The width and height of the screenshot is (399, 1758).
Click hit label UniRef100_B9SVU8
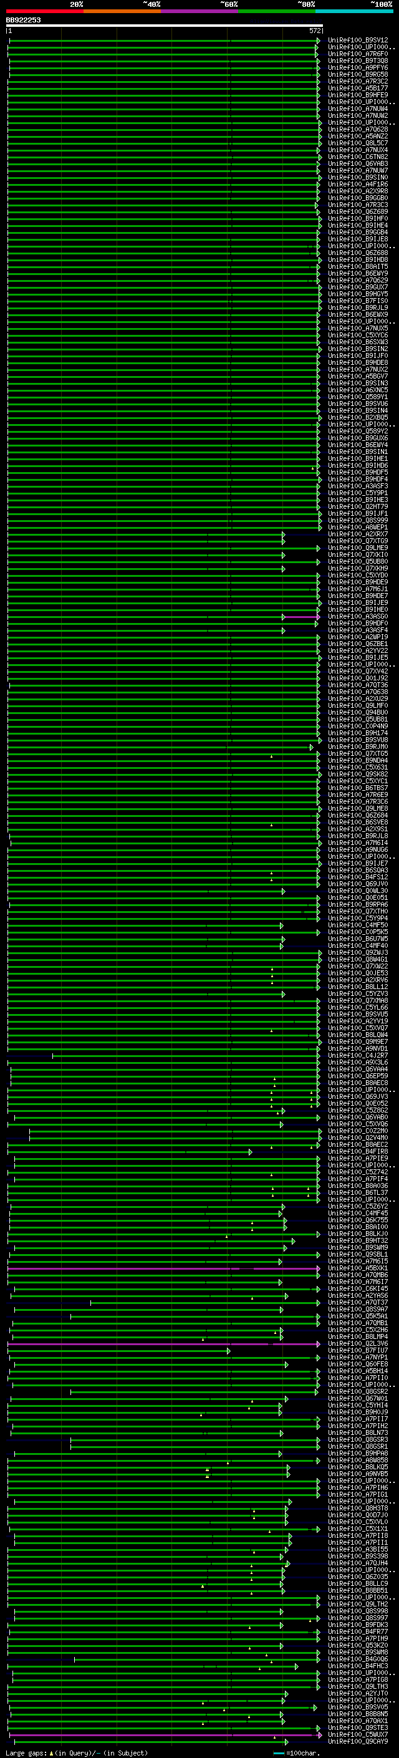[358, 740]
